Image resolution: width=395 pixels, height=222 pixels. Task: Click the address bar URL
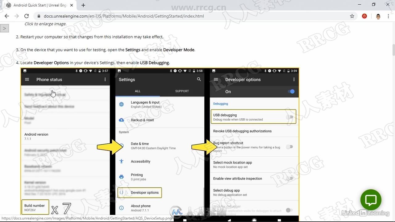(124, 16)
